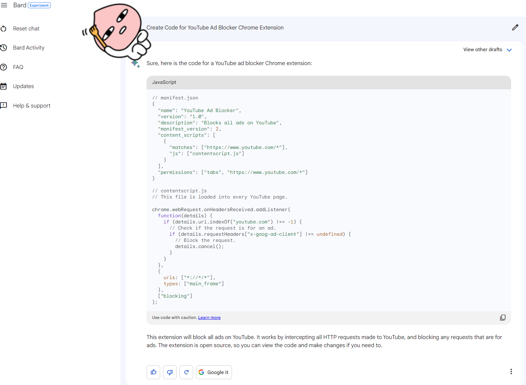Open FAQ from the sidebar
The width and height of the screenshot is (526, 385).
pos(18,67)
